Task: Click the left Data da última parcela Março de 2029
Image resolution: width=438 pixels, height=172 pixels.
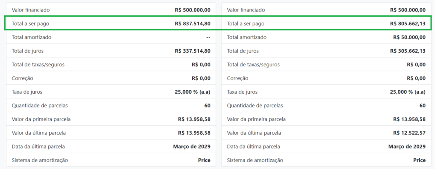Action: tap(192, 147)
